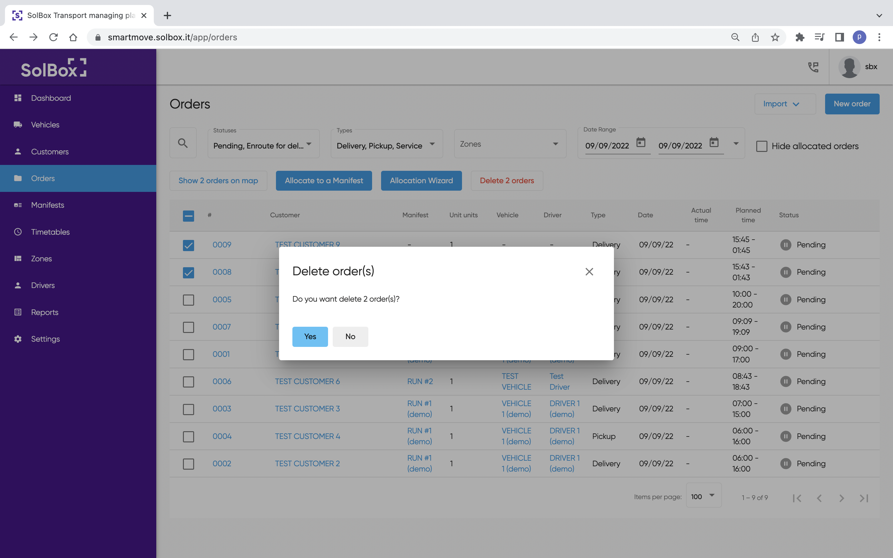The width and height of the screenshot is (893, 558).
Task: Uncheck order 0008 checkbox
Action: (x=189, y=272)
